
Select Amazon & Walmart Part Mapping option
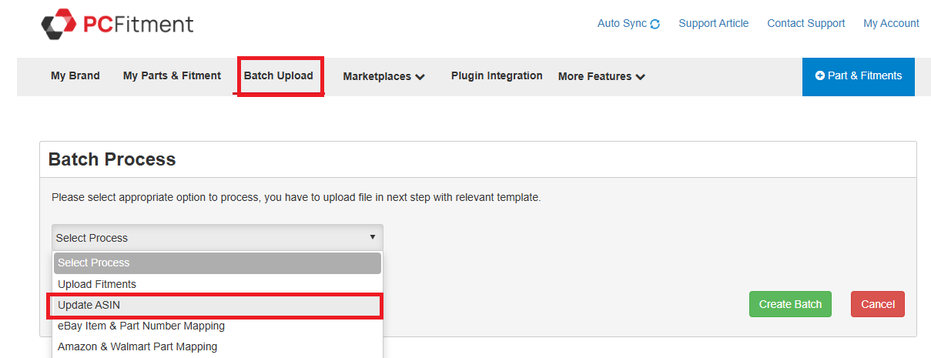[137, 346]
